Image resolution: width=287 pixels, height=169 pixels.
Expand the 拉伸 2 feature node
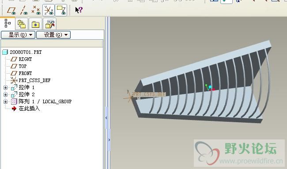pos(5,94)
